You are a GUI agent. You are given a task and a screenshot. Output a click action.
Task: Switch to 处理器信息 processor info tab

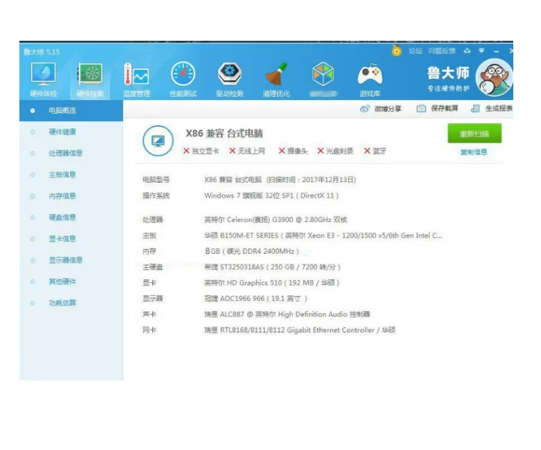[x=66, y=154]
